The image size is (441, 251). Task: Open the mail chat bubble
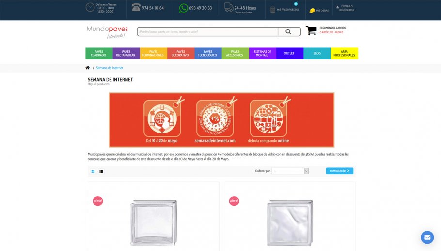coord(427,237)
